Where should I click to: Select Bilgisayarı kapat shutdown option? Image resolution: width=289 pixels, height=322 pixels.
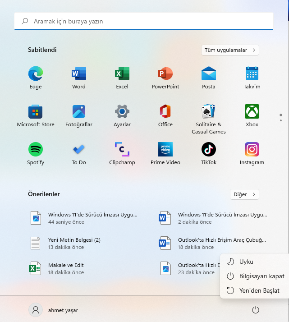pyautogui.click(x=255, y=276)
